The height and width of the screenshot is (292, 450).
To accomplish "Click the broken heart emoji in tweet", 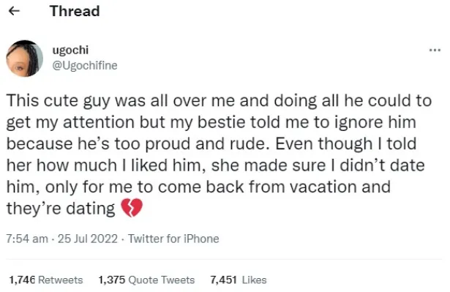I will tap(132, 208).
